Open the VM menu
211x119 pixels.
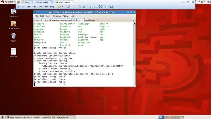point(40,7)
